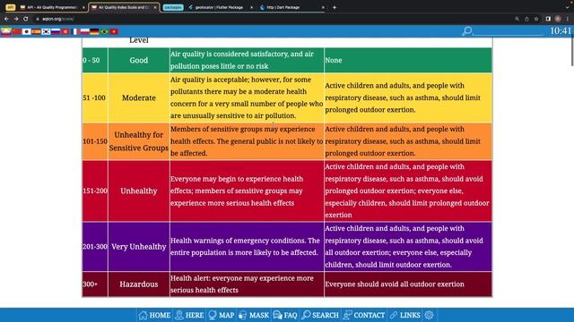Click the 10:41 clock in the header
The height and width of the screenshot is (322, 574).
click(561, 31)
